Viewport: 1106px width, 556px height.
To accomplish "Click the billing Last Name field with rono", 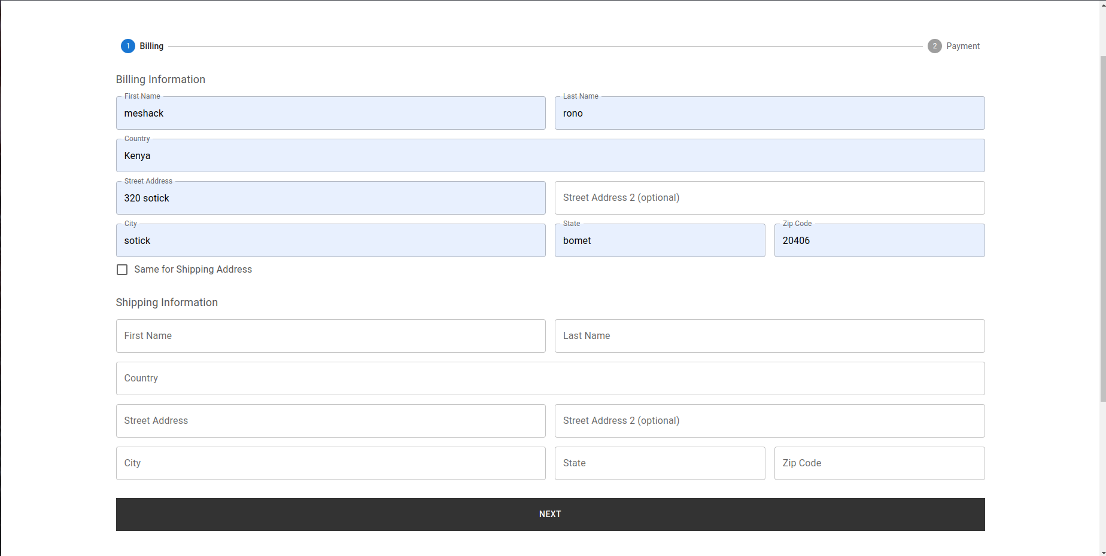I will [x=769, y=114].
